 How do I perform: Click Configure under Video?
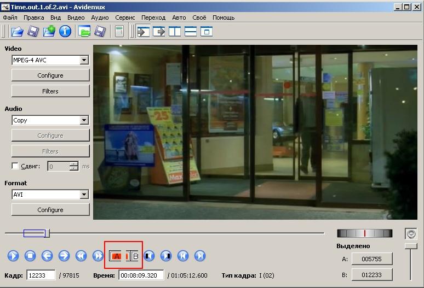pyautogui.click(x=50, y=75)
